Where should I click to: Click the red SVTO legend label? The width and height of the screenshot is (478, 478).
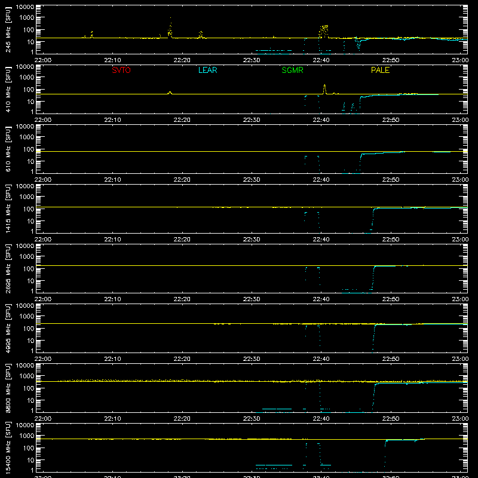click(x=121, y=70)
